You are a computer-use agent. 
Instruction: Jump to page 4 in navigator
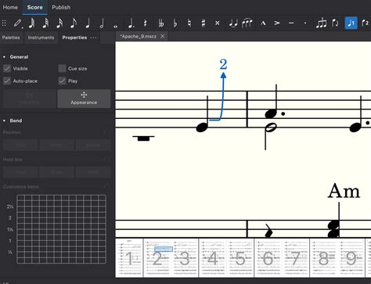pyautogui.click(x=213, y=258)
